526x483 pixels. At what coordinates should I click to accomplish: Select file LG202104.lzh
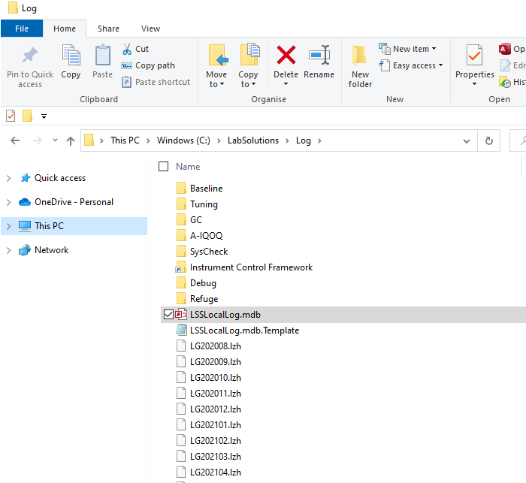tap(216, 472)
